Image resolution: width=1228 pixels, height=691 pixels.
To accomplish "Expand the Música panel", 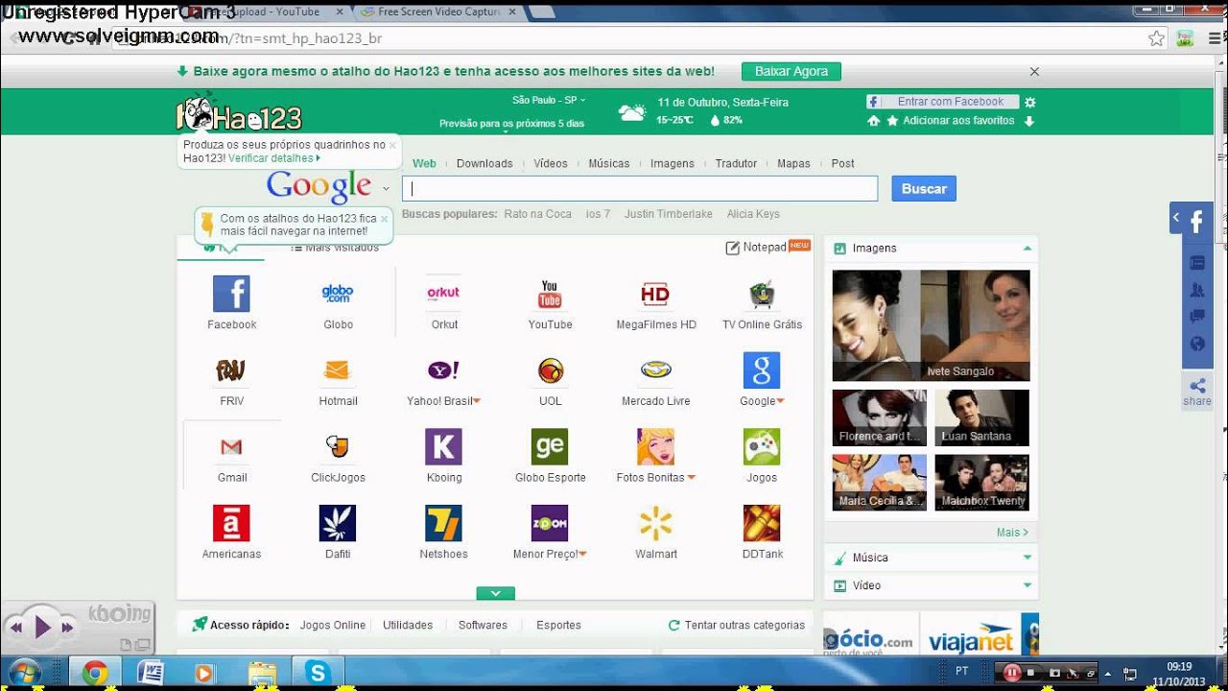I will pos(1027,558).
